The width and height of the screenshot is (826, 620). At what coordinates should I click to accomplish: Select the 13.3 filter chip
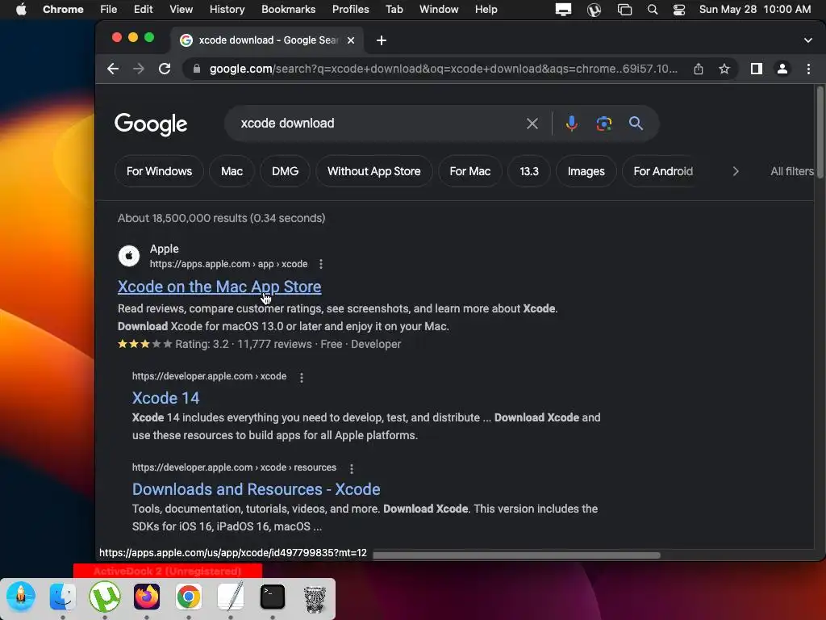(x=529, y=171)
